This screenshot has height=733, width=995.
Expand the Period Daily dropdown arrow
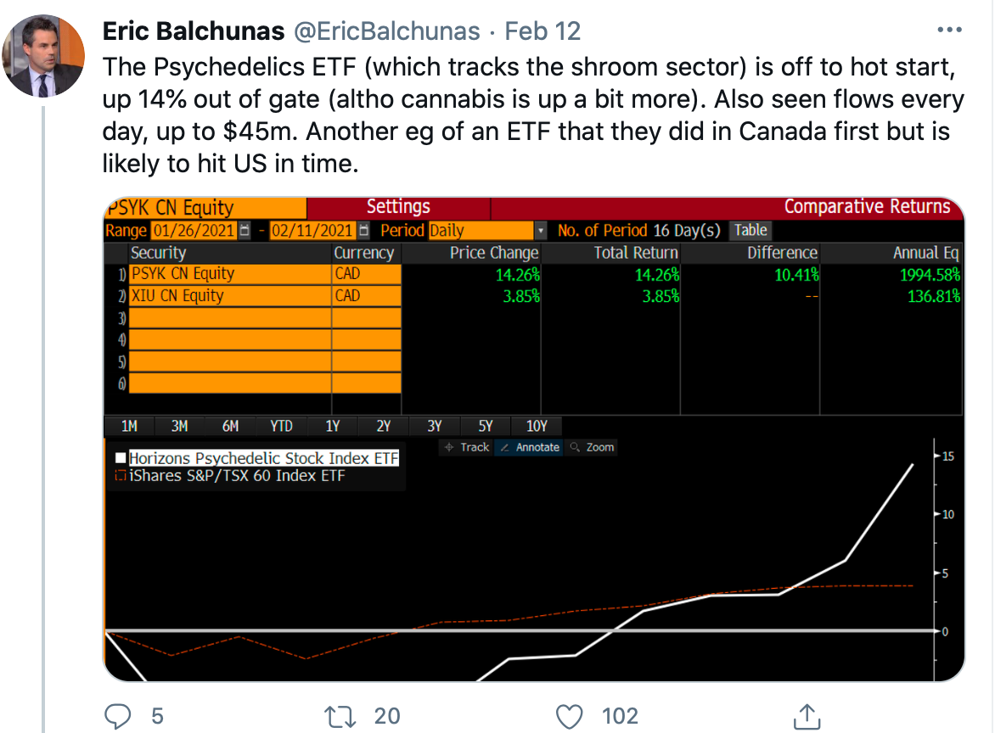point(541,230)
